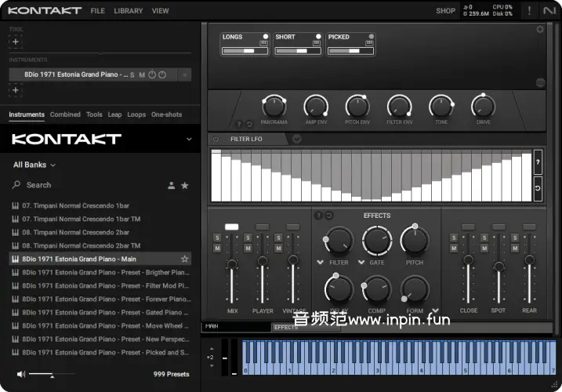Click the Native Instruments logo icon

click(549, 11)
